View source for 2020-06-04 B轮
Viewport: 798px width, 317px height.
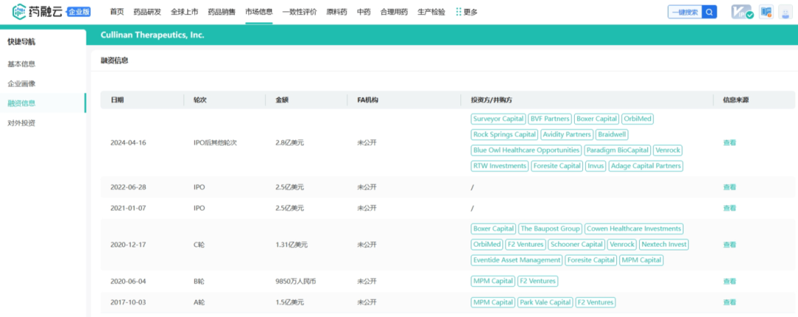click(729, 282)
